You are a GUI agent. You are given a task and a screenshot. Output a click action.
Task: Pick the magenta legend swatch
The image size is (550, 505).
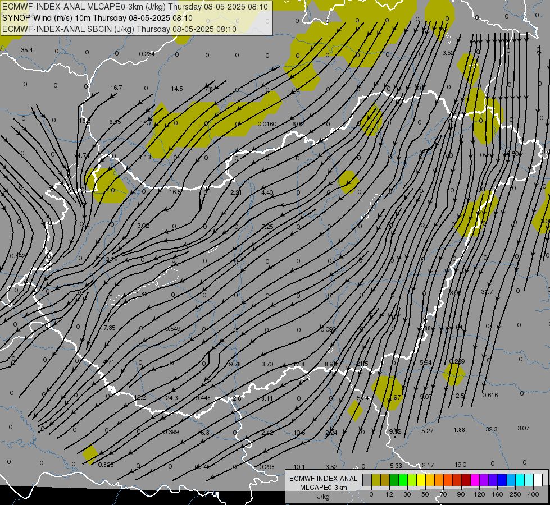pos(475,480)
